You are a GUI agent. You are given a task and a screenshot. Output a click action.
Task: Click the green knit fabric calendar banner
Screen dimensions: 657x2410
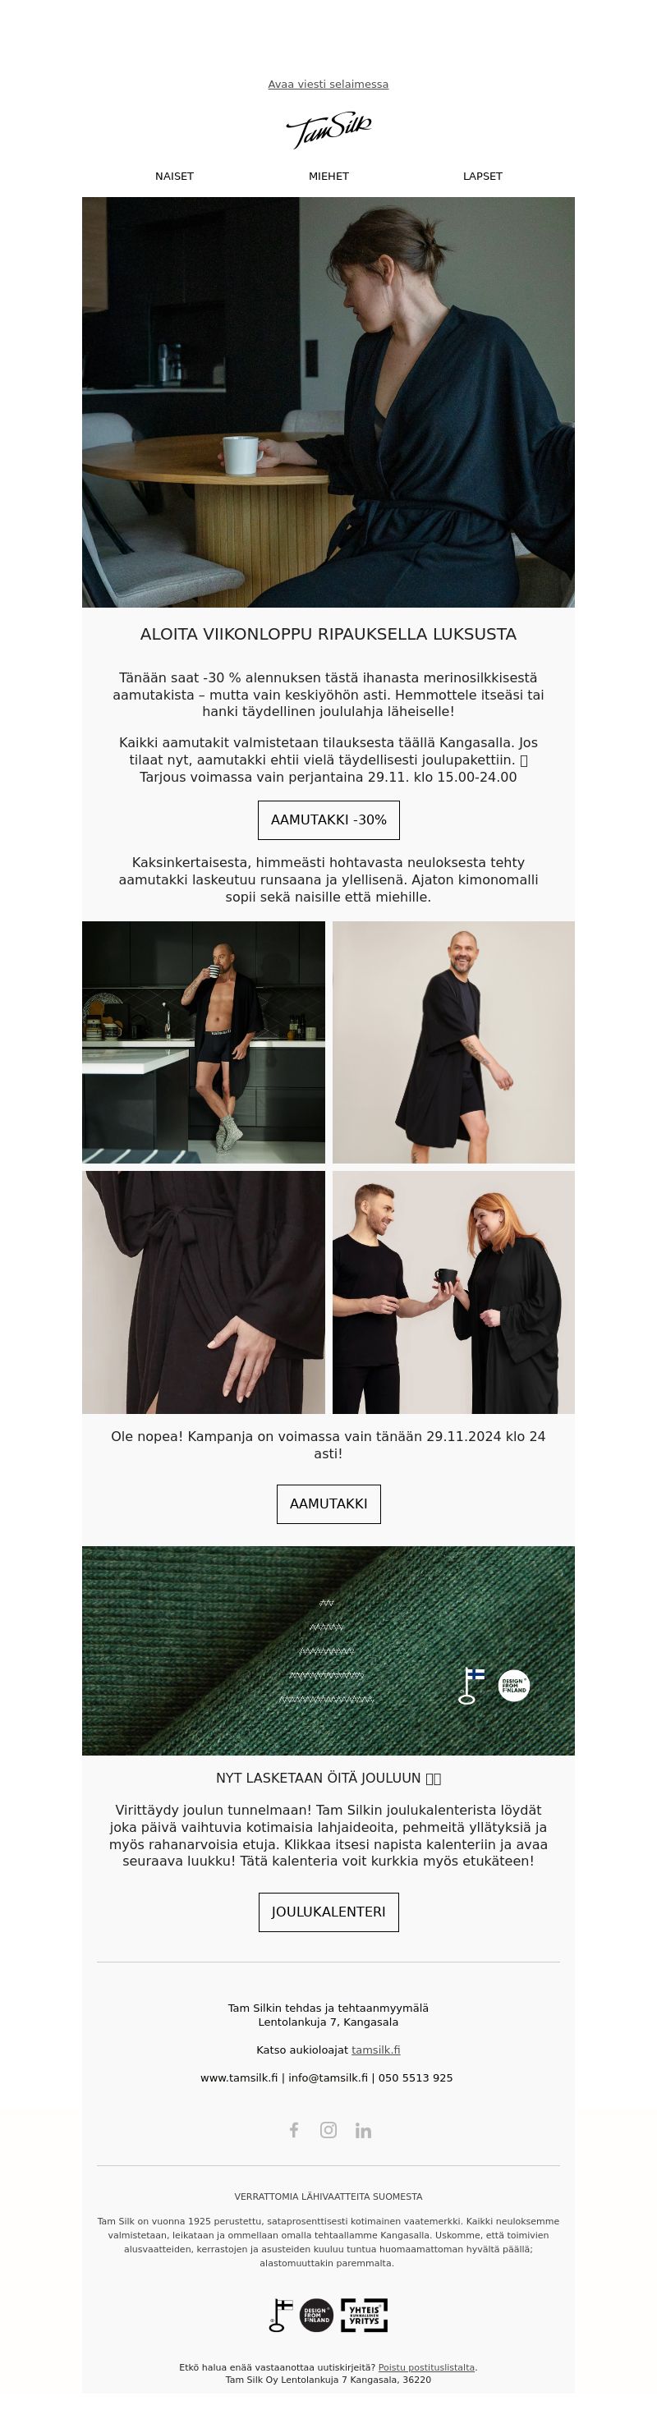click(328, 1650)
